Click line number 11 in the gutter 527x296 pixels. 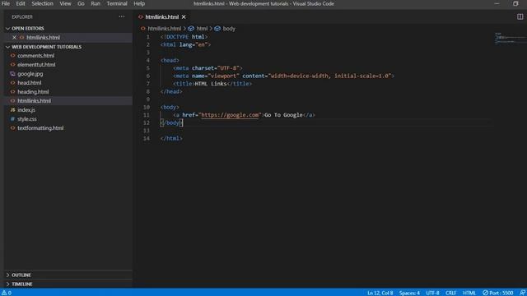click(147, 115)
